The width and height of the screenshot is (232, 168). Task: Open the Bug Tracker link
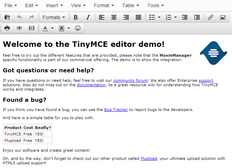coord(116,110)
